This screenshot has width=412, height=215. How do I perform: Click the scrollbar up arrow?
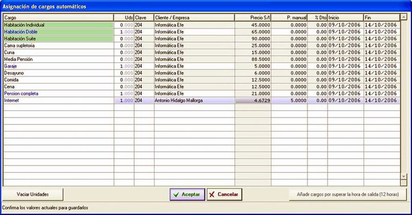[403, 17]
